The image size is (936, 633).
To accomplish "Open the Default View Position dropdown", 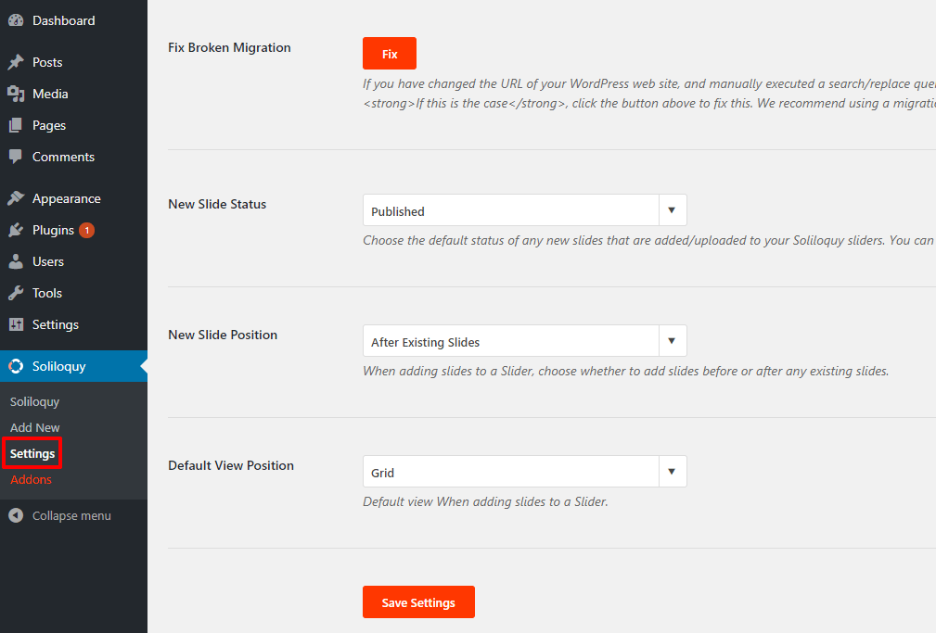I will [x=525, y=472].
